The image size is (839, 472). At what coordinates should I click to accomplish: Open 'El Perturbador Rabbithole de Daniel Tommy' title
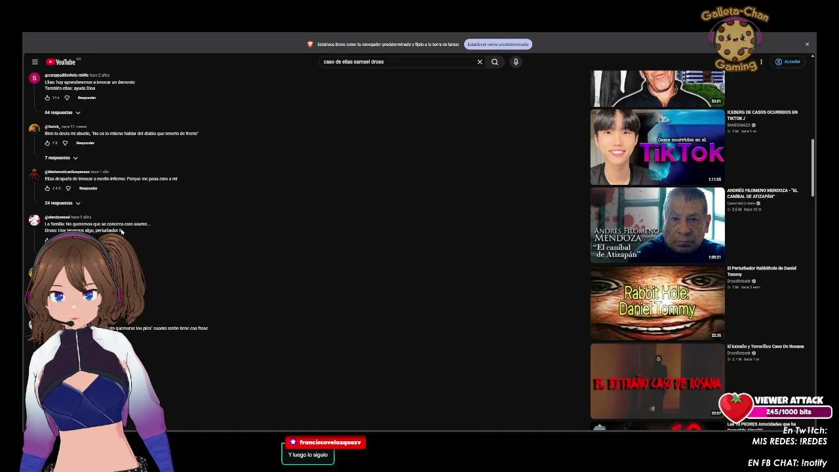pyautogui.click(x=762, y=271)
